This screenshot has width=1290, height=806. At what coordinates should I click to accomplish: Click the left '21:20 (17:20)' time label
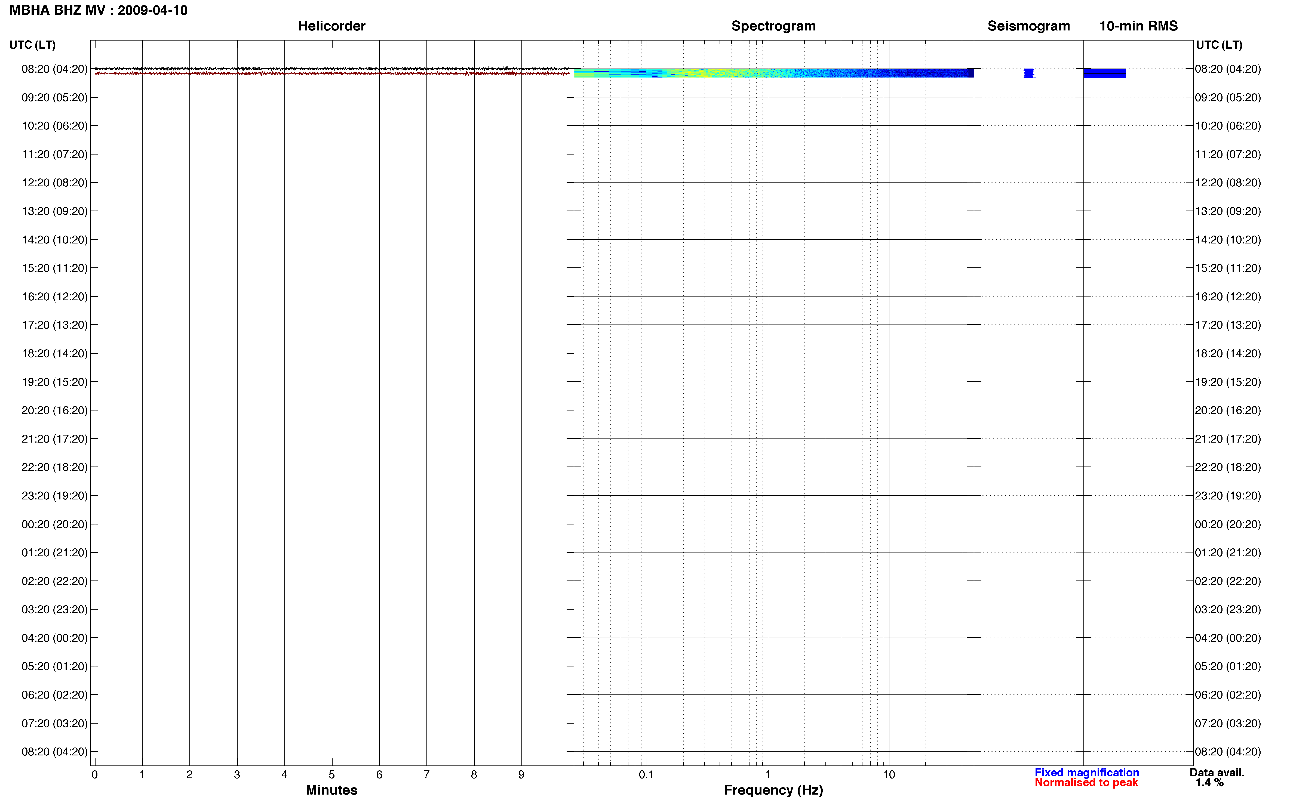(55, 439)
